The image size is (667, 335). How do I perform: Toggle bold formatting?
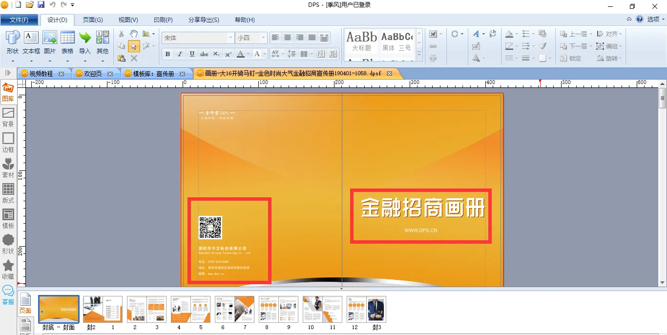(167, 54)
